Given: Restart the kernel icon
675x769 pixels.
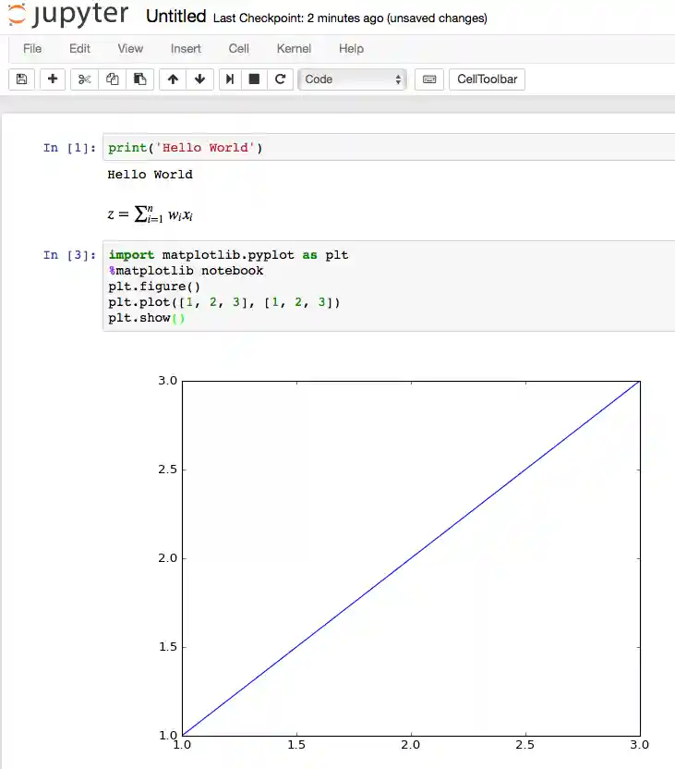Looking at the screenshot, I should point(280,79).
